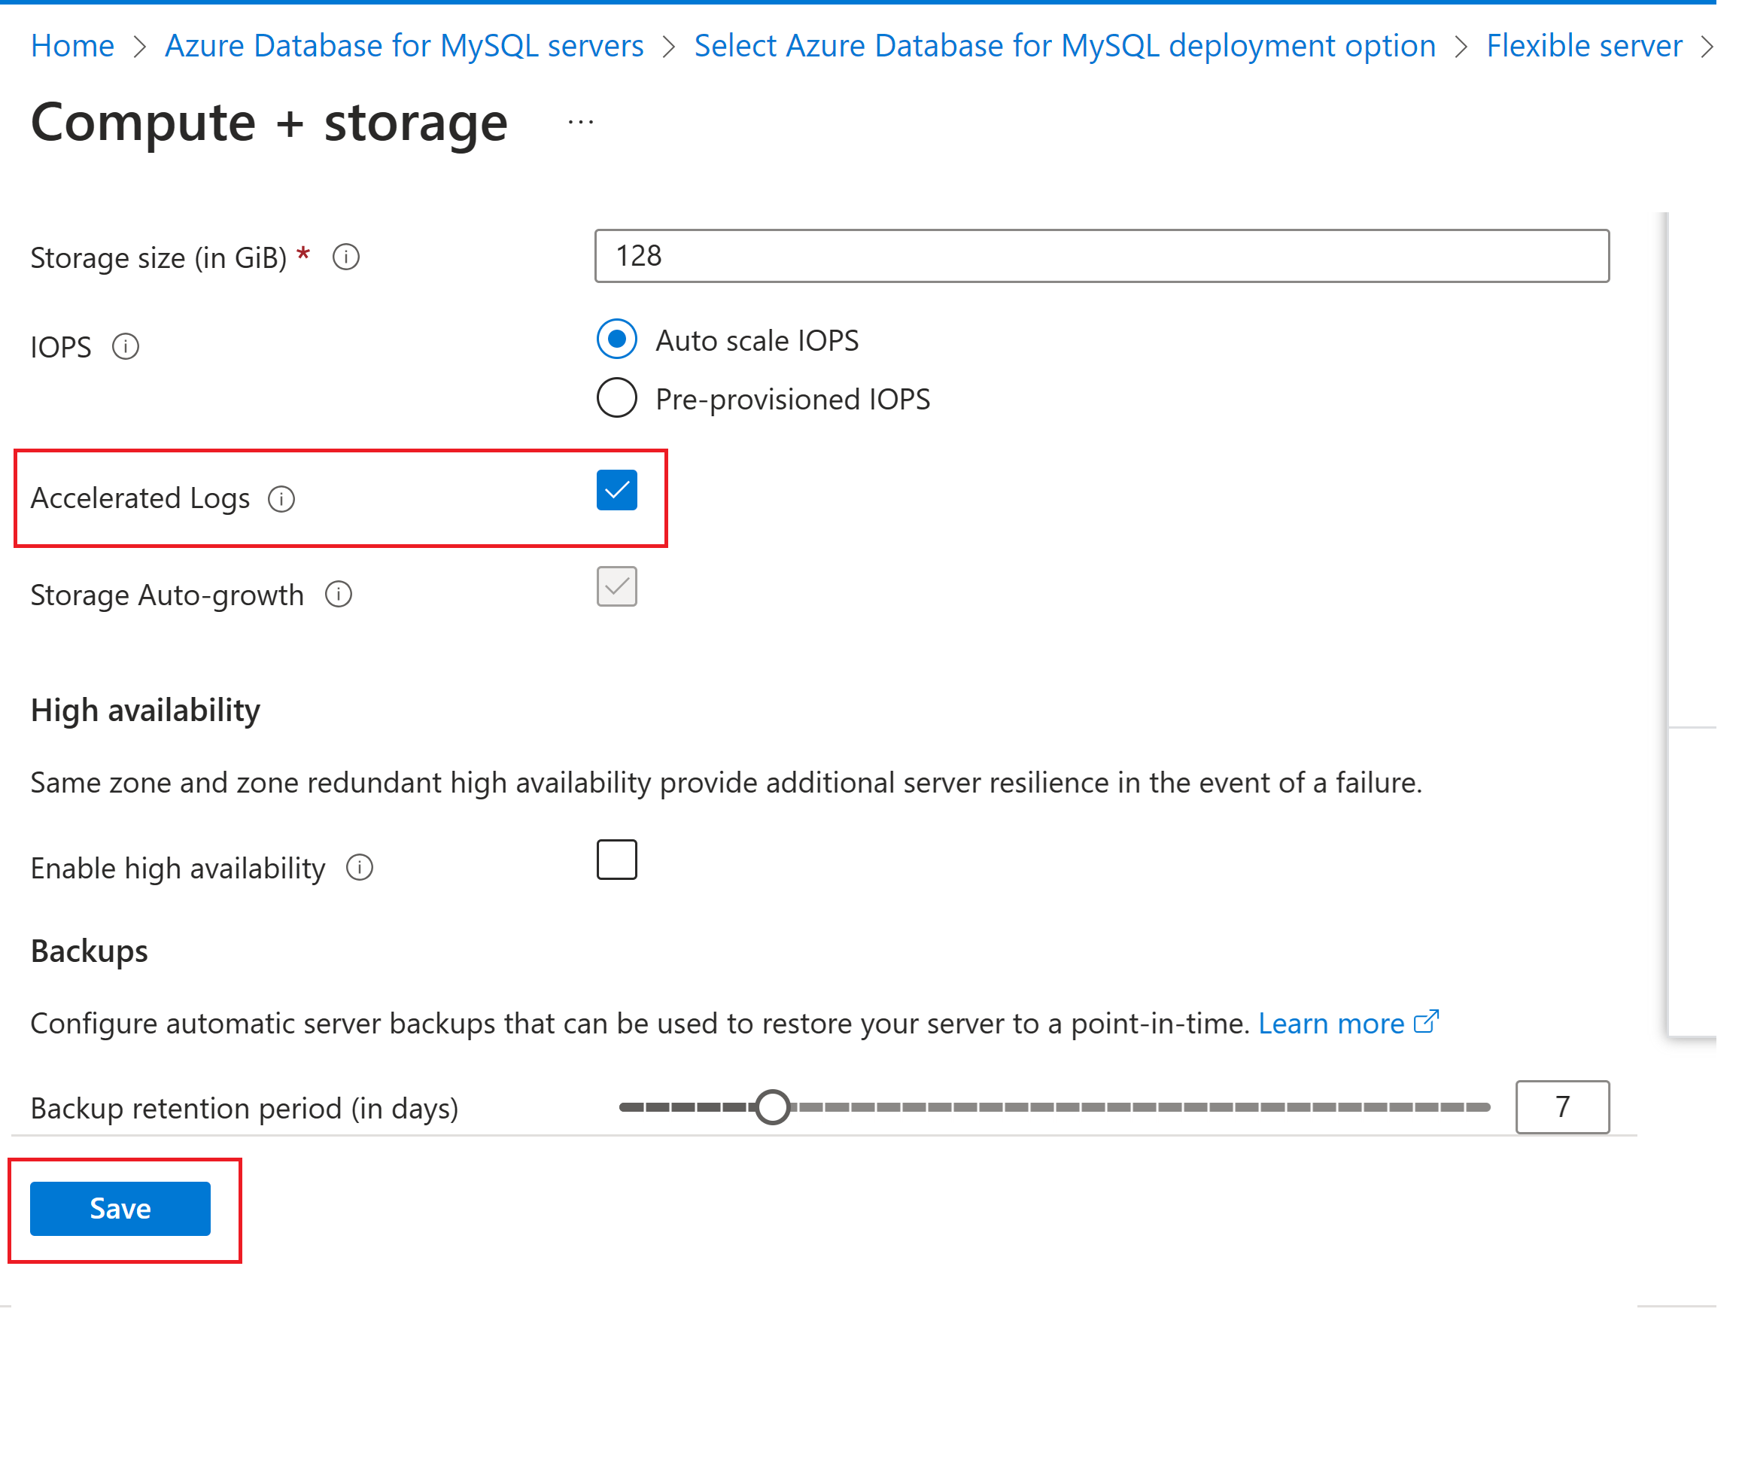Select Pre-provisioned IOPS radio button

(x=616, y=398)
